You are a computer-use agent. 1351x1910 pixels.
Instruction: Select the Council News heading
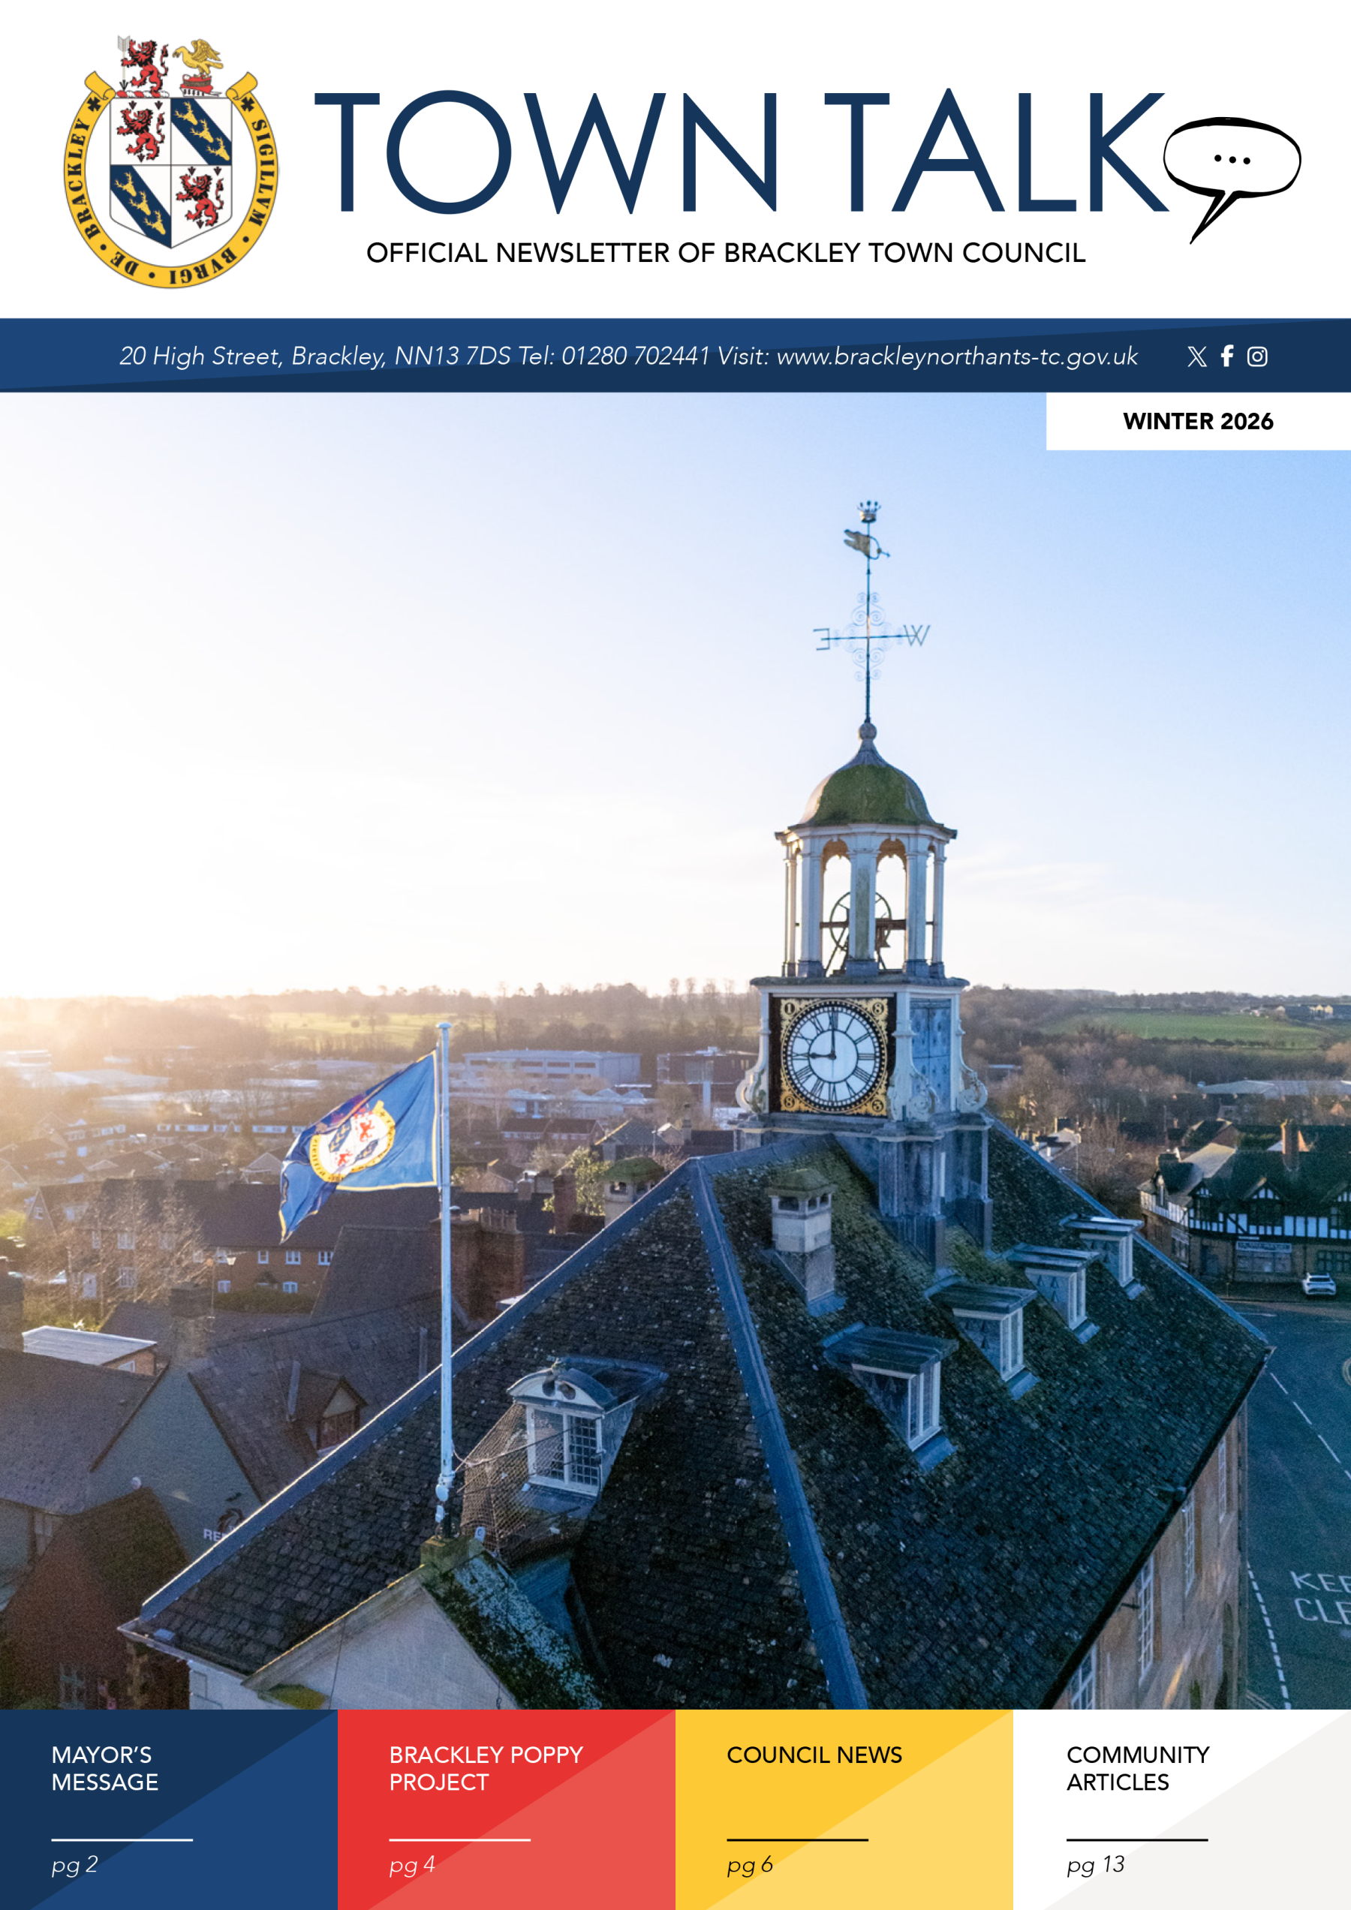[814, 1755]
